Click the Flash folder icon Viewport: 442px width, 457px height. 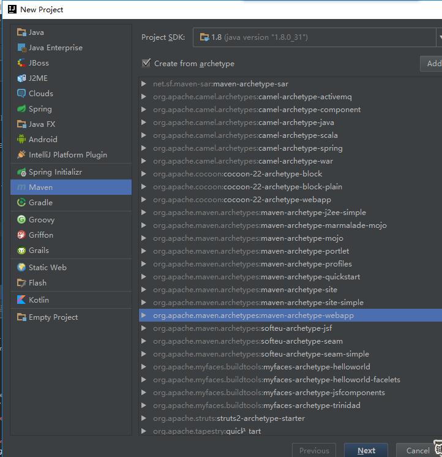tap(21, 282)
